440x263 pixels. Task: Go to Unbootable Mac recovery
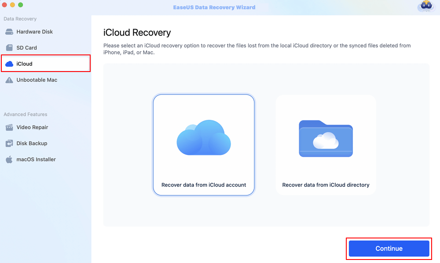point(45,80)
